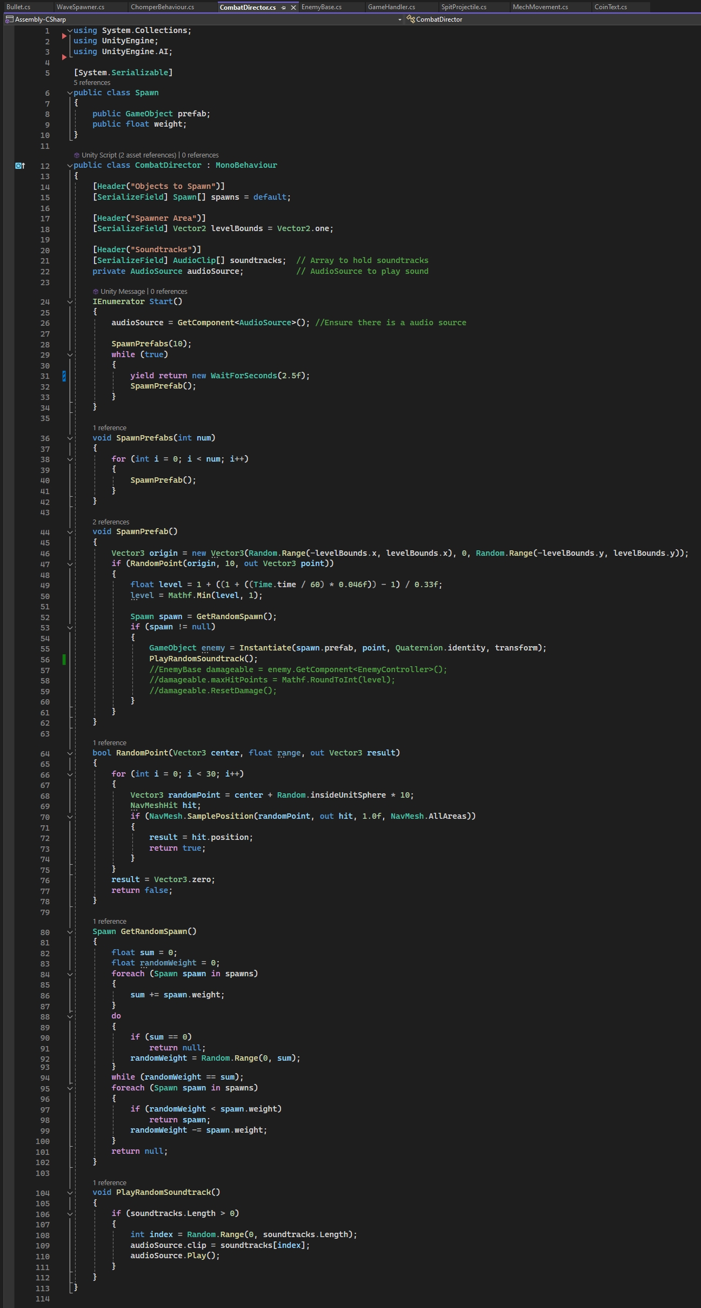Click the inheritance margin icon at line 12
701x1308 pixels.
pyautogui.click(x=20, y=166)
